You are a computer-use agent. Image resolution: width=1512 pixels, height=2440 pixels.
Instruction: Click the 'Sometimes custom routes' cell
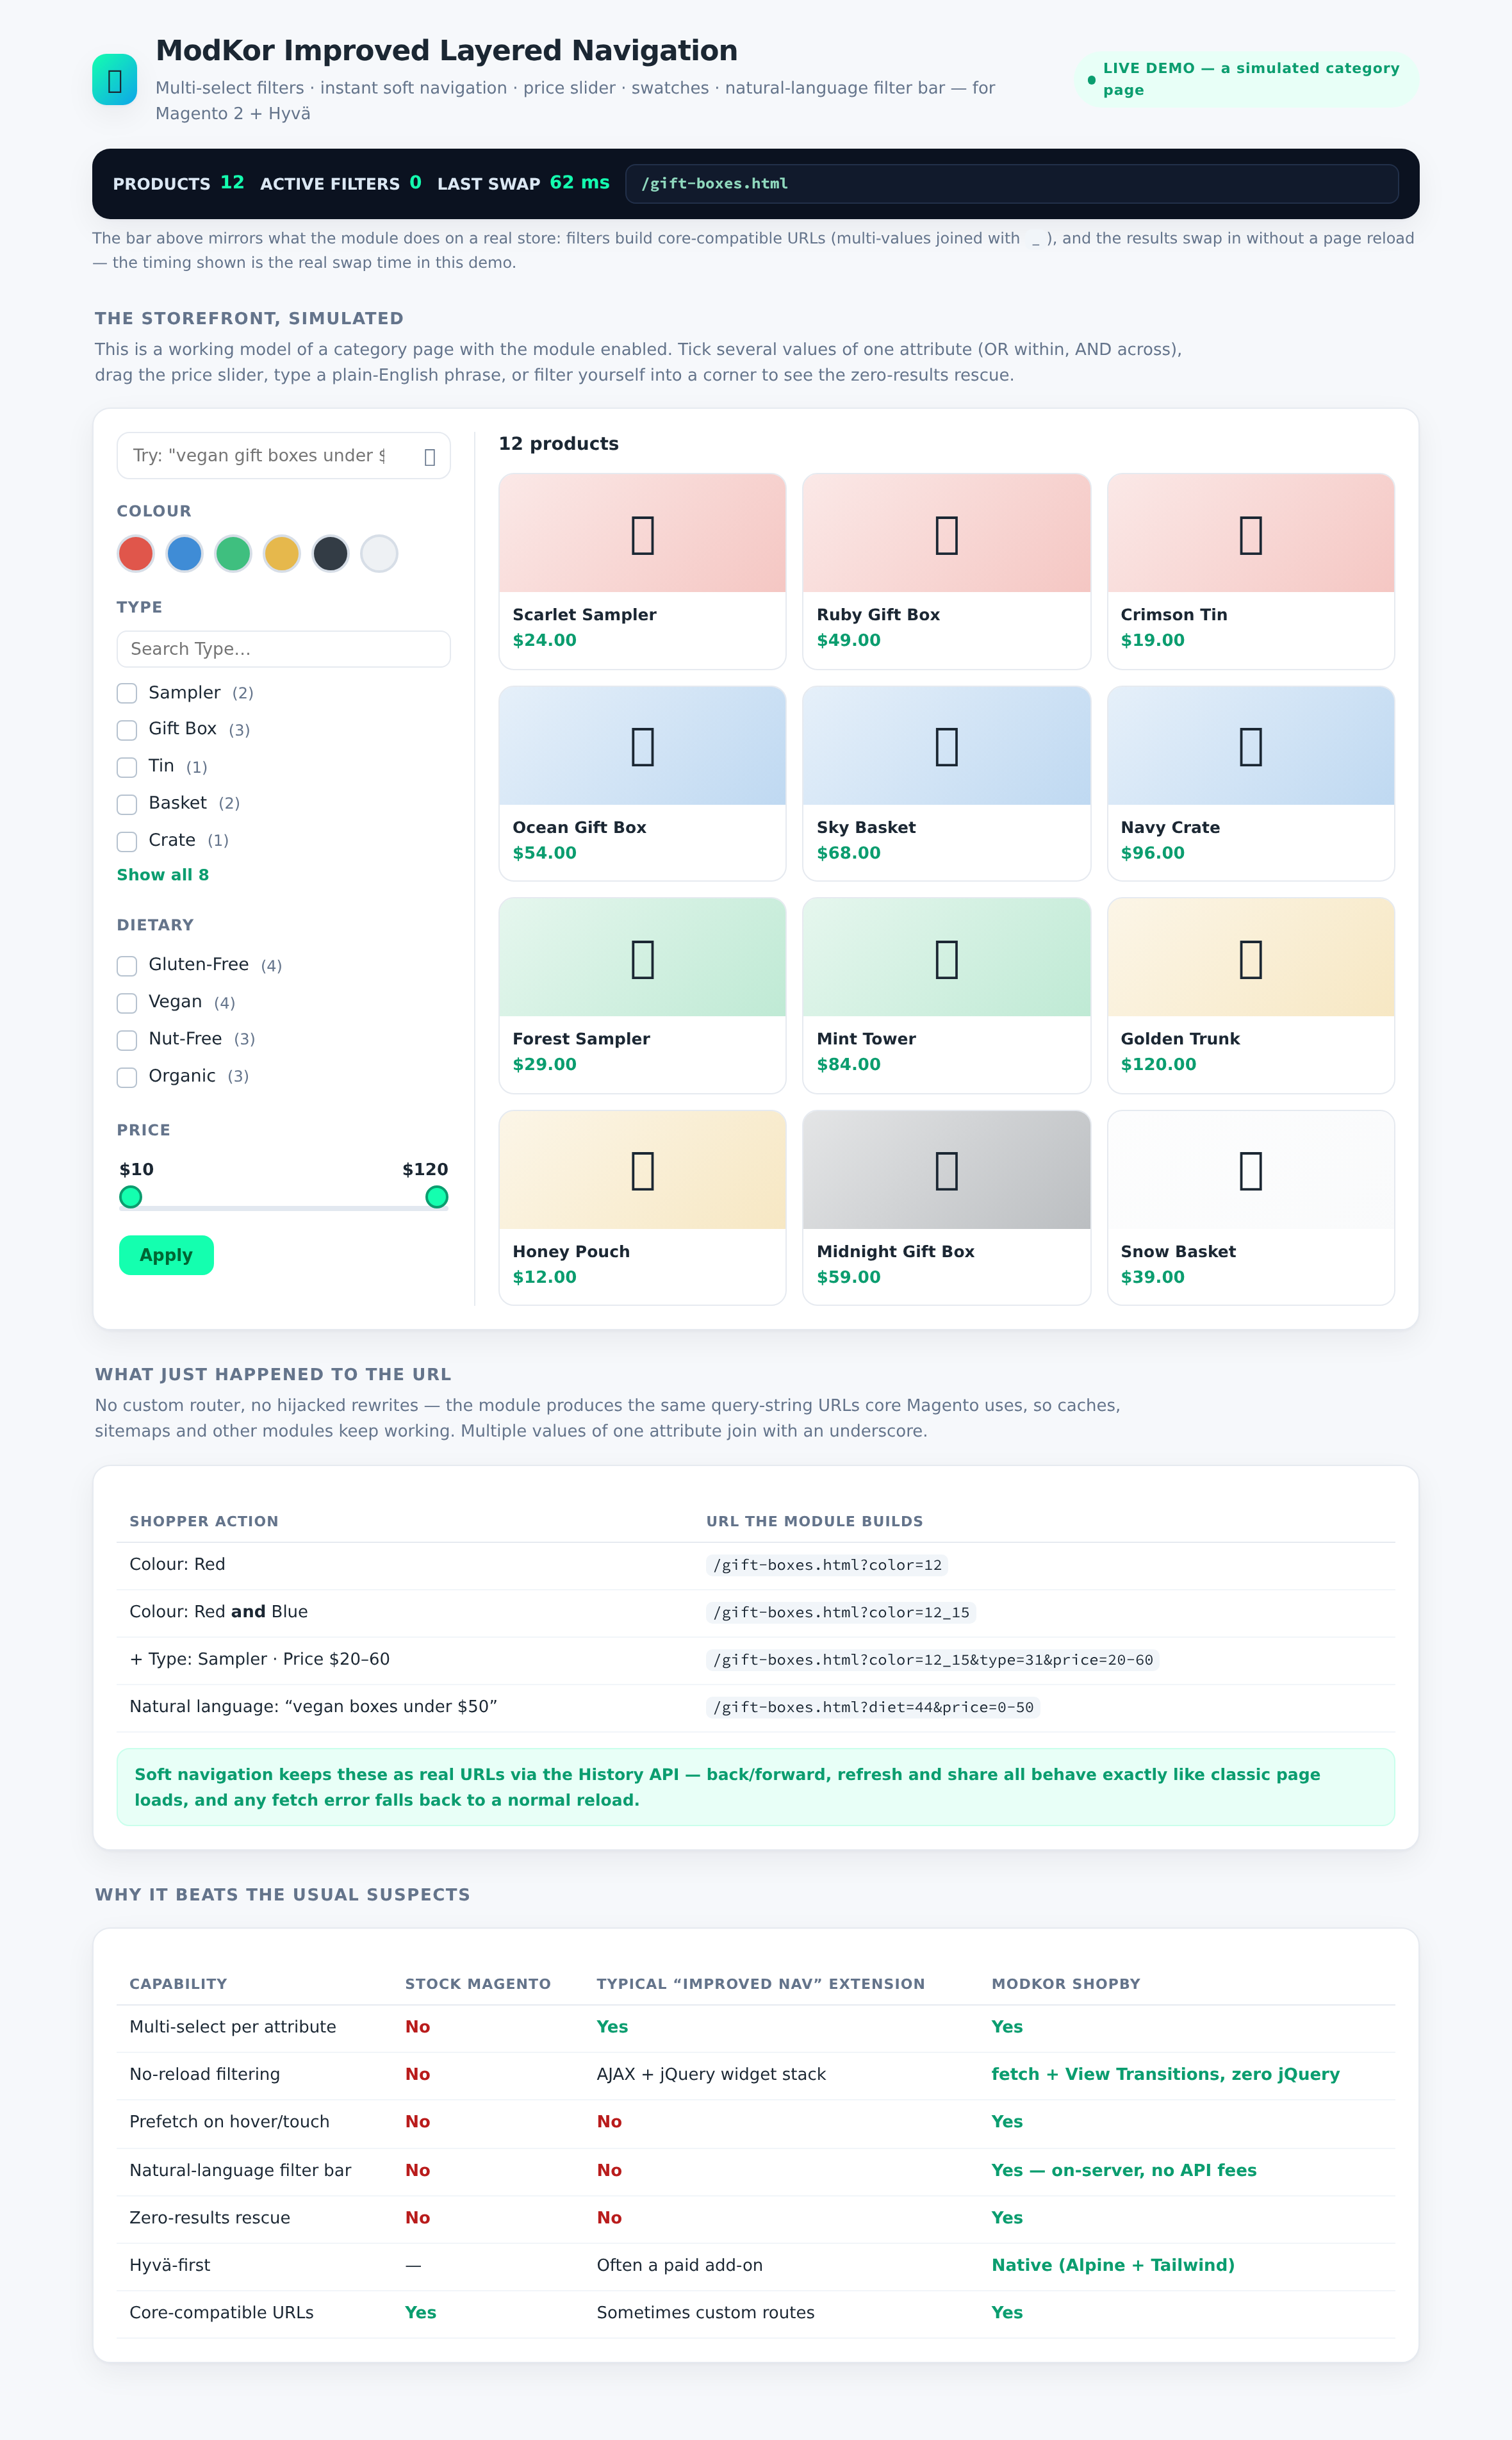click(705, 2313)
